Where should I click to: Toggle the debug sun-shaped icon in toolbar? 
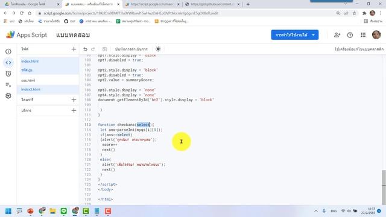click(158, 49)
